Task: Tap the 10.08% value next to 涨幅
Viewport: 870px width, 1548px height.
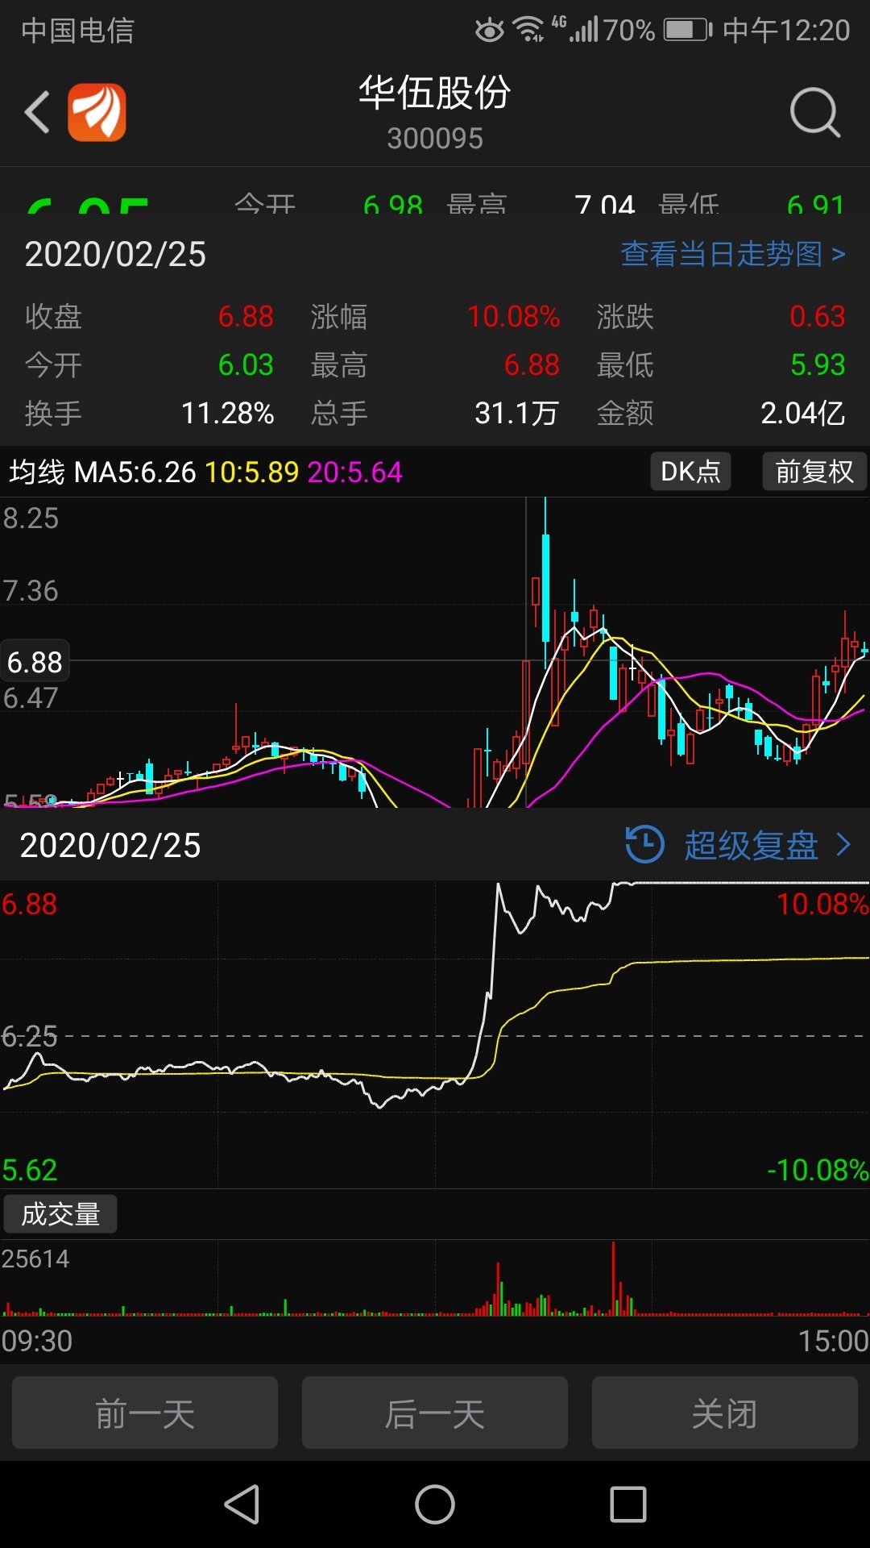Action: 514,317
